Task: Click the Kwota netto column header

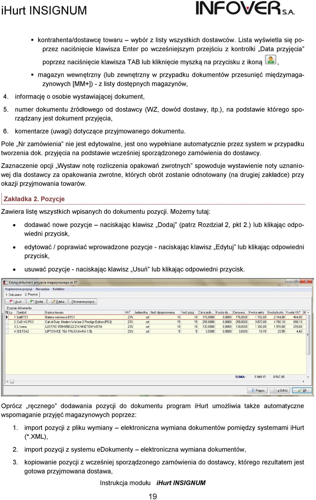Action: (257, 312)
